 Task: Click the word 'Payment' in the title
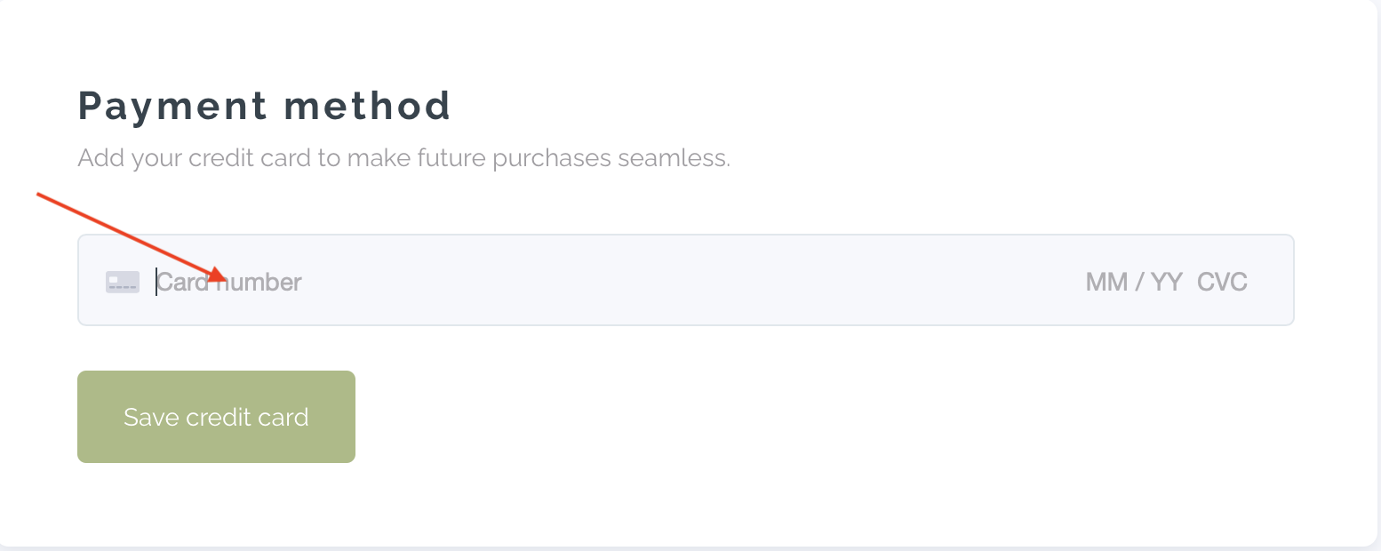[x=172, y=106]
